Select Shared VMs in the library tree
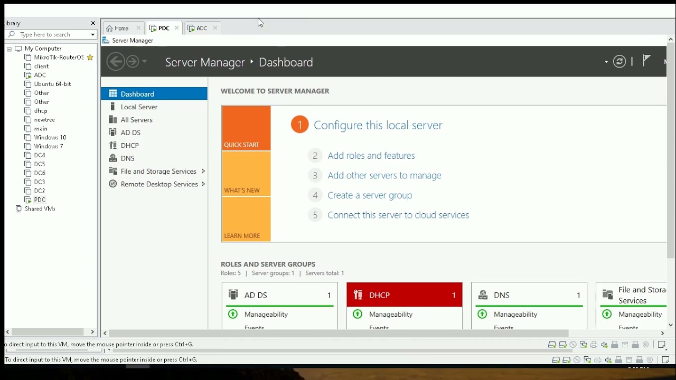Image resolution: width=676 pixels, height=380 pixels. click(x=40, y=209)
